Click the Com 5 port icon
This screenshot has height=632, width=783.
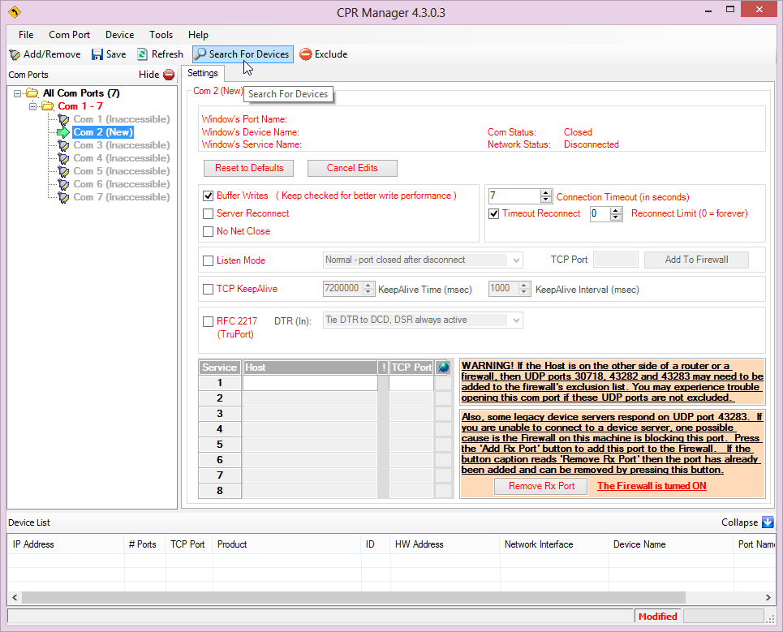(63, 171)
